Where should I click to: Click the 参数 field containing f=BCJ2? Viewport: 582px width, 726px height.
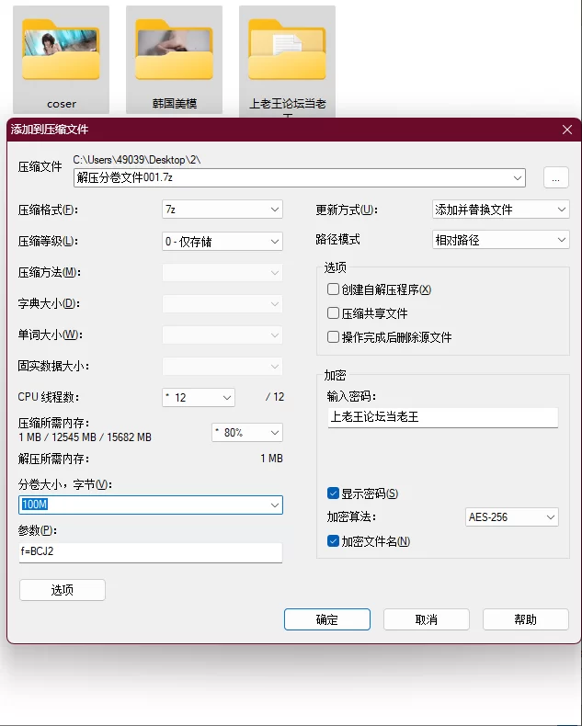pyautogui.click(x=151, y=552)
